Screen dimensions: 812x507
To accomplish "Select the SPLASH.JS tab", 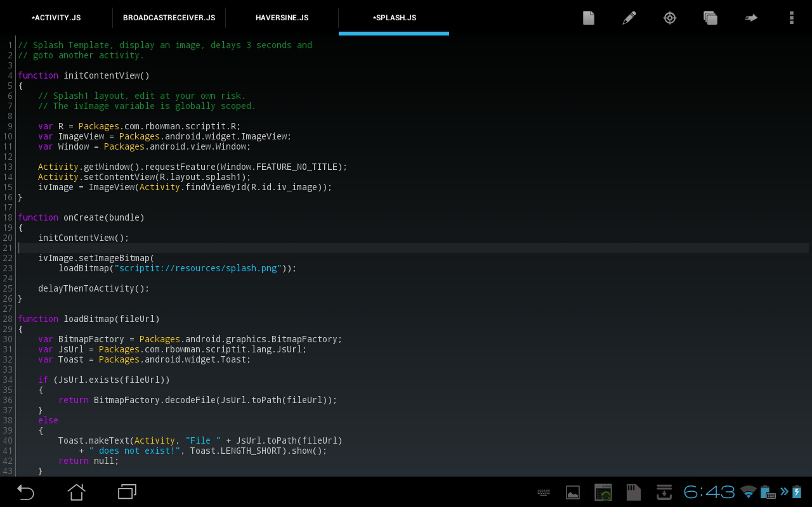I will (x=394, y=18).
